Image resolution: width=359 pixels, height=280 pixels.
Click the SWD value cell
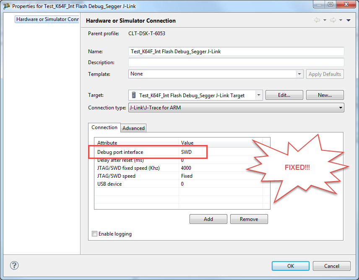pos(221,152)
